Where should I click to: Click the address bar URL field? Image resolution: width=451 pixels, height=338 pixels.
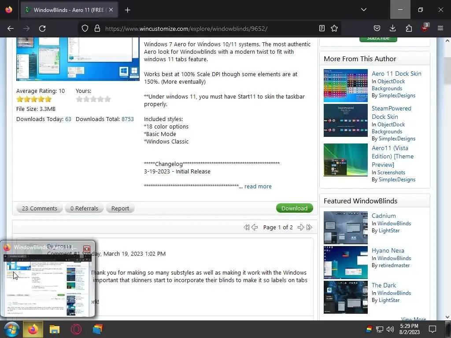click(210, 29)
